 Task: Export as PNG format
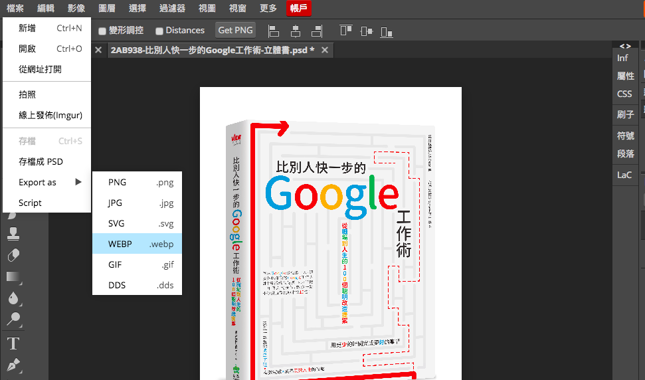click(x=137, y=182)
